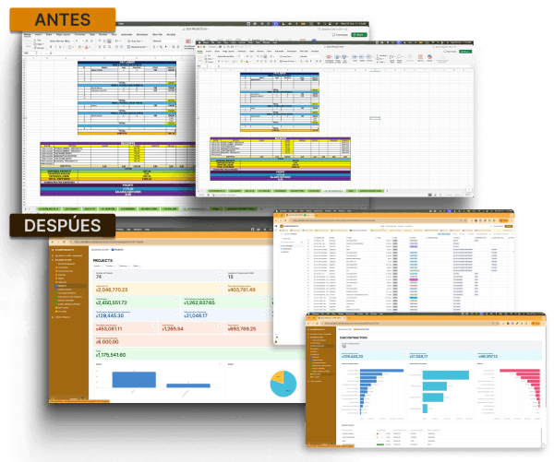Image resolution: width=554 pixels, height=462 pixels.
Task: Open Formulas tab in back Excel window
Action: 79,35
